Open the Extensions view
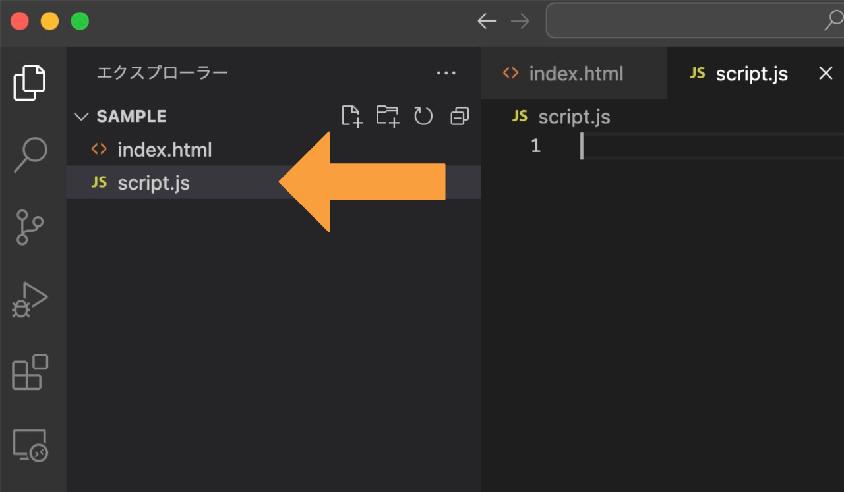Screen dimensions: 844x492 [30, 372]
